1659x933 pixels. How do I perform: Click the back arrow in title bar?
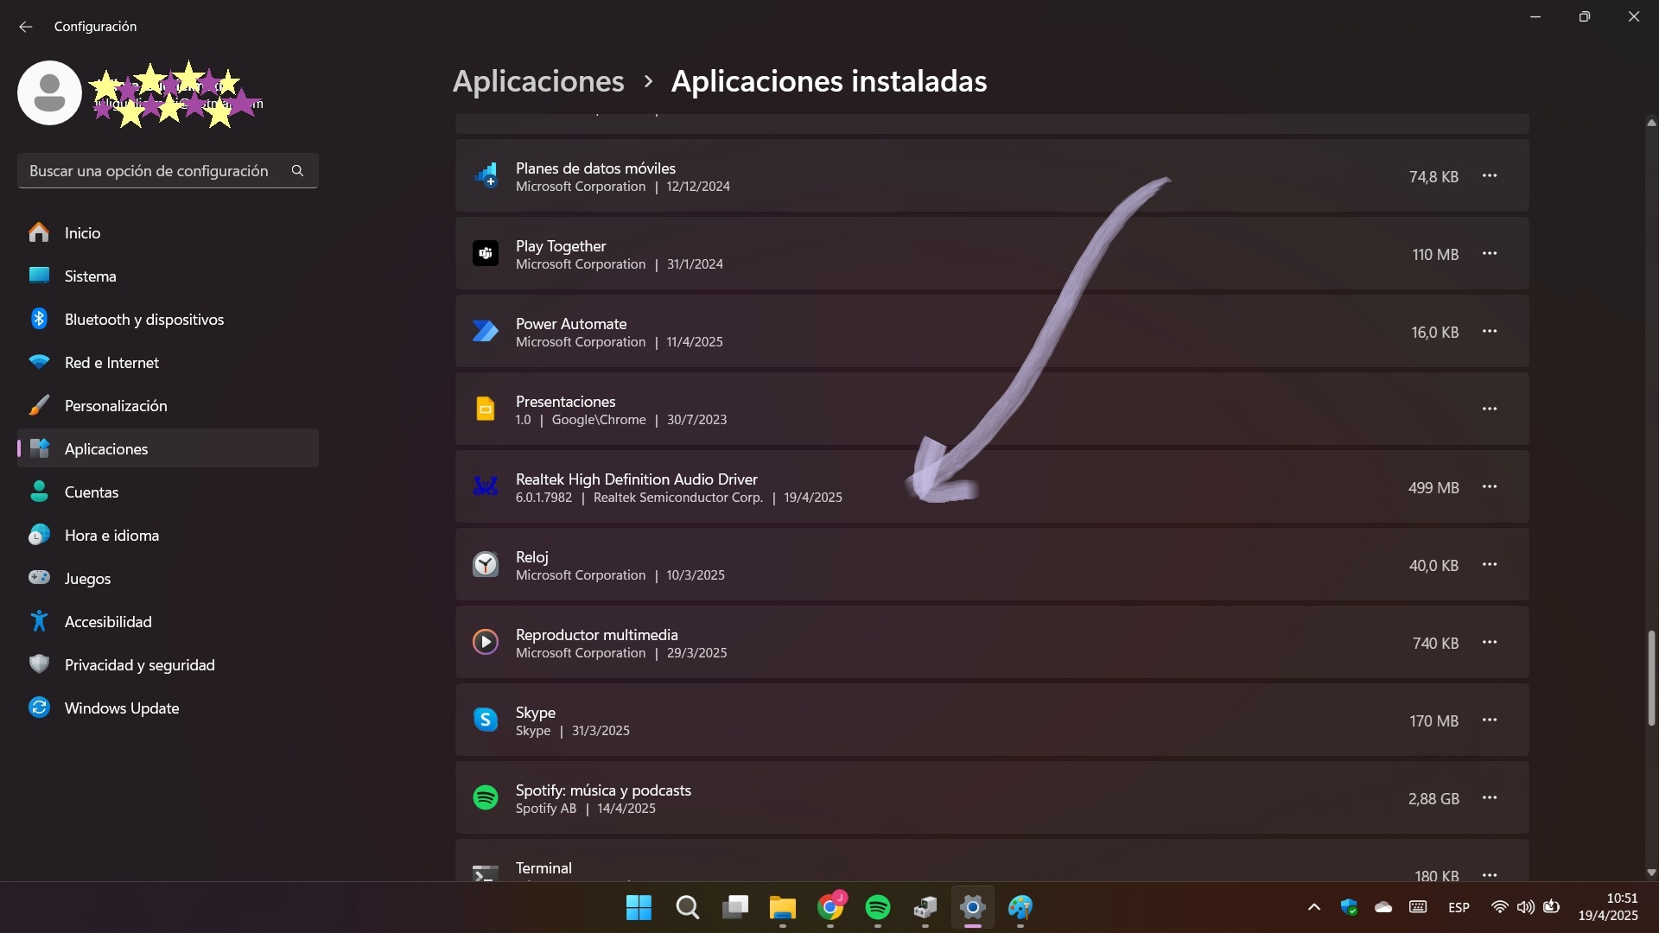pos(26,27)
